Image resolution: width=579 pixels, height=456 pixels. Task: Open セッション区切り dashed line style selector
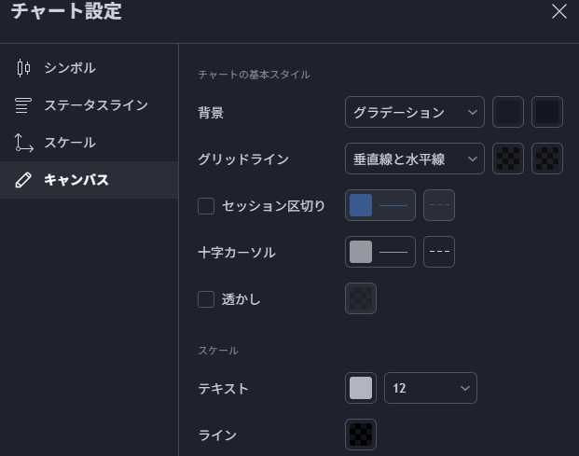tap(439, 205)
